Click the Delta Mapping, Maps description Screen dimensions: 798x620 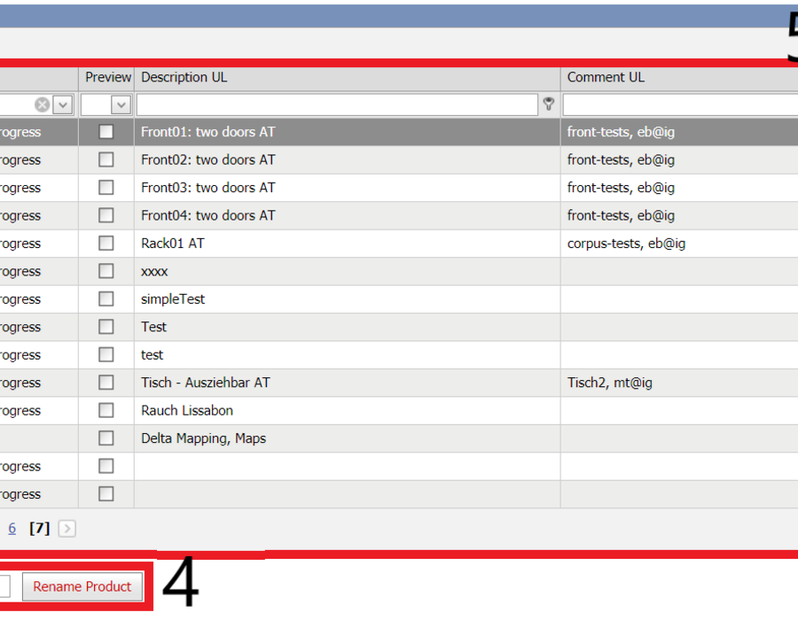click(203, 438)
